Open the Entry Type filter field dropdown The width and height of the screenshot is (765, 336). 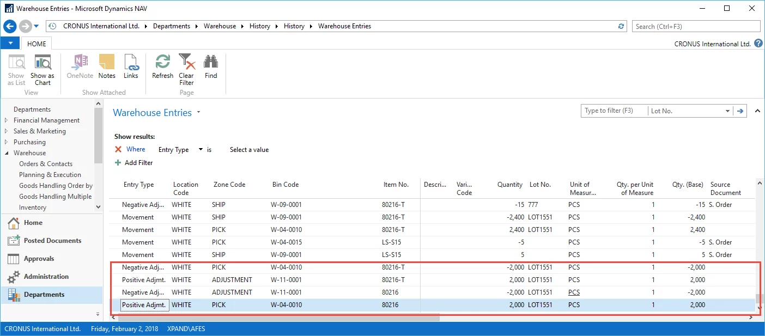[201, 150]
